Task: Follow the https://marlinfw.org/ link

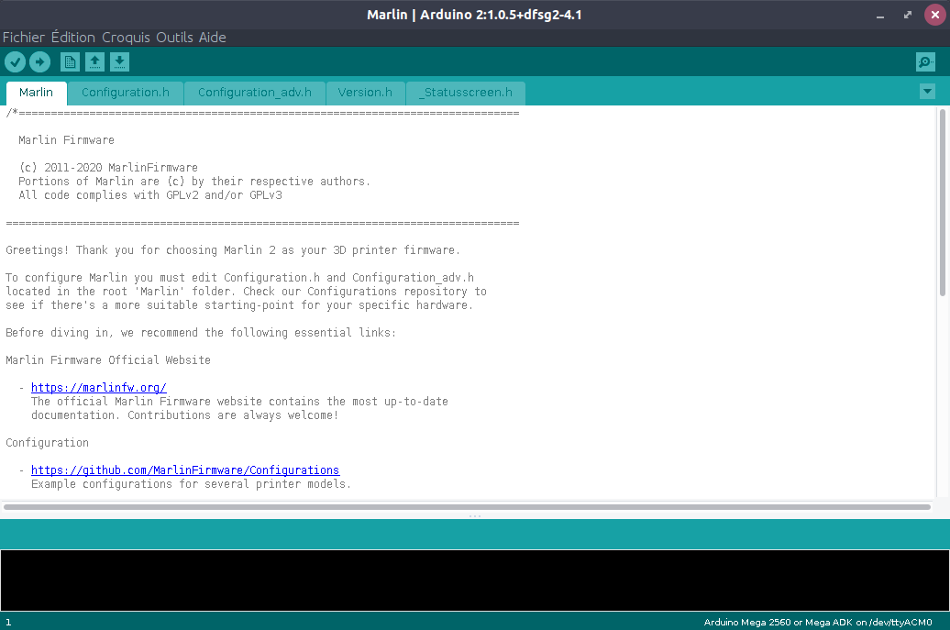Action: [99, 388]
